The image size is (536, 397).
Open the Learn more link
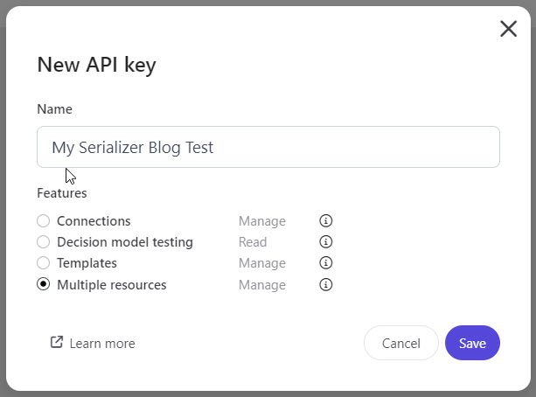[x=101, y=344]
